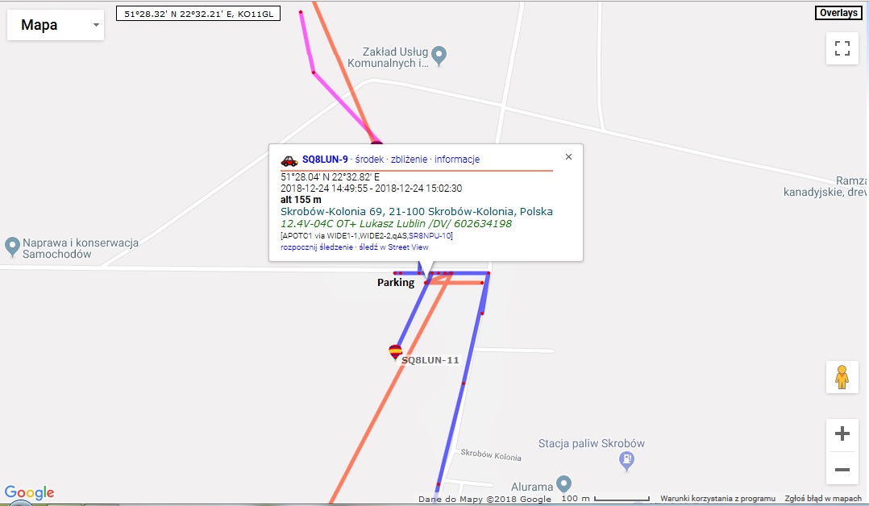
Task: Click the SQ8LUN-11 balloon icon
Action: click(x=395, y=352)
